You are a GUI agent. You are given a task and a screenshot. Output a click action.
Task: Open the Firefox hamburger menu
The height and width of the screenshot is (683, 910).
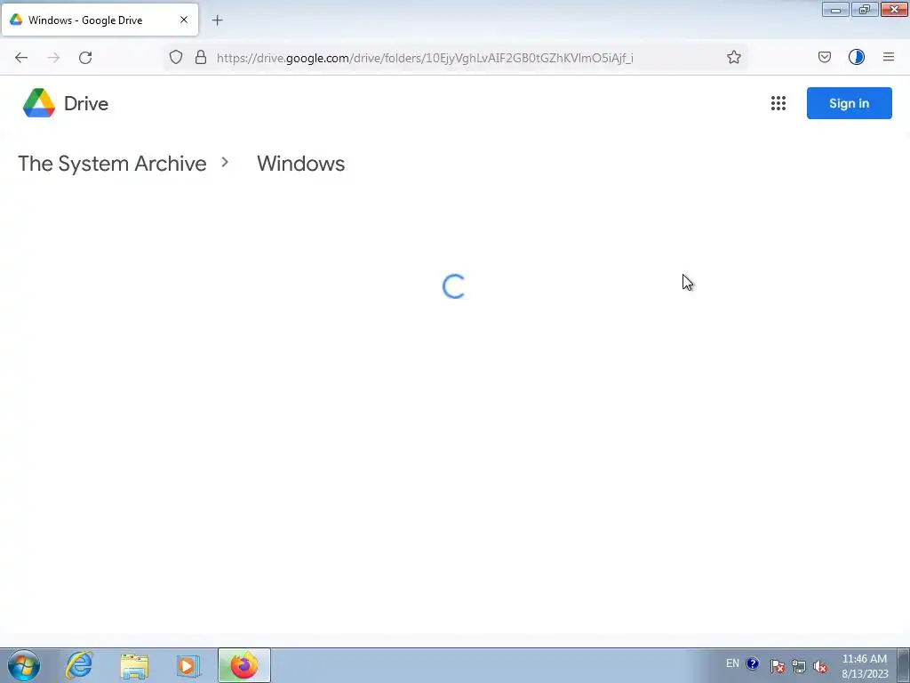(x=888, y=57)
